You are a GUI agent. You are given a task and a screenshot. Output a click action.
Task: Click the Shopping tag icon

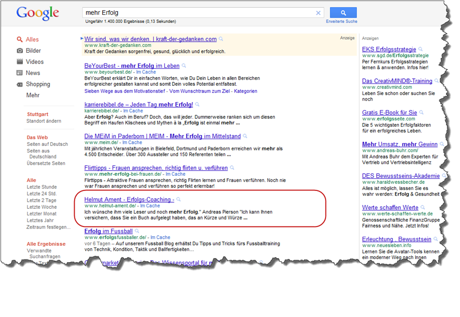point(20,84)
